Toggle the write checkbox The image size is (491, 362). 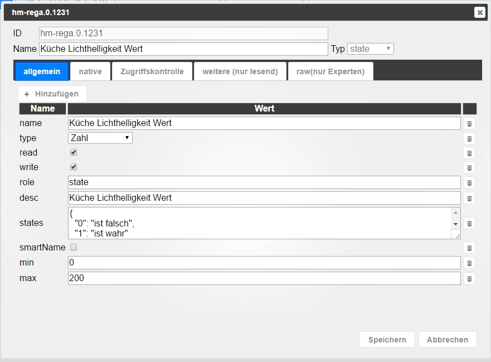click(74, 167)
